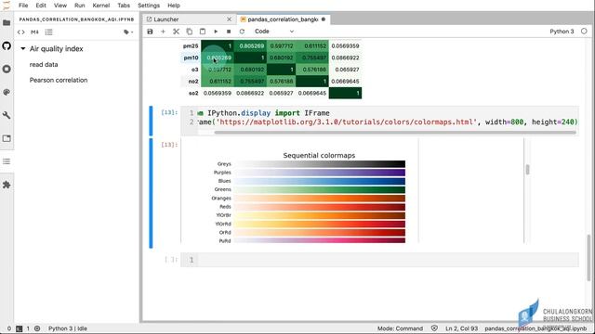This screenshot has height=334, width=595.
Task: Restart the kernel refresh icon
Action: point(242,32)
